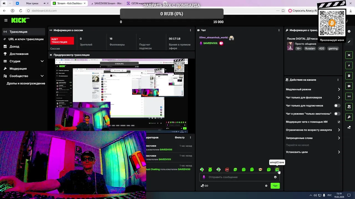Click the pencil edit icon in the right rail
355x199 pixels.
point(349,42)
